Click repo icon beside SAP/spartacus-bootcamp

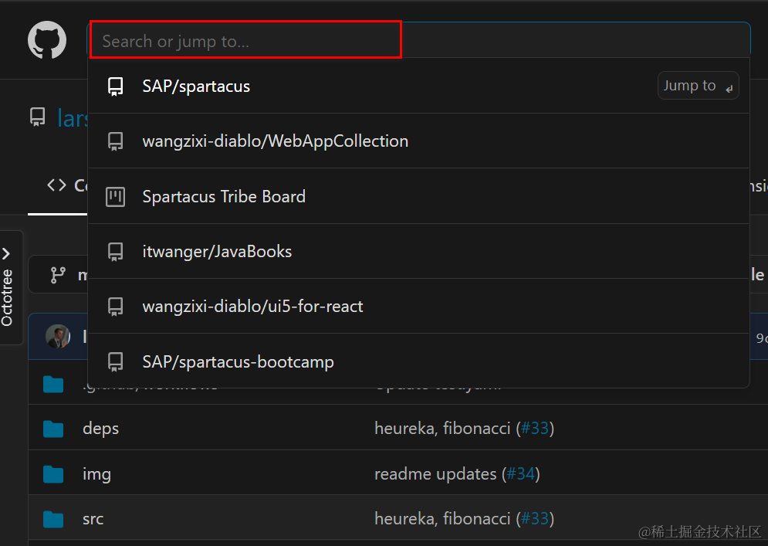pyautogui.click(x=116, y=362)
